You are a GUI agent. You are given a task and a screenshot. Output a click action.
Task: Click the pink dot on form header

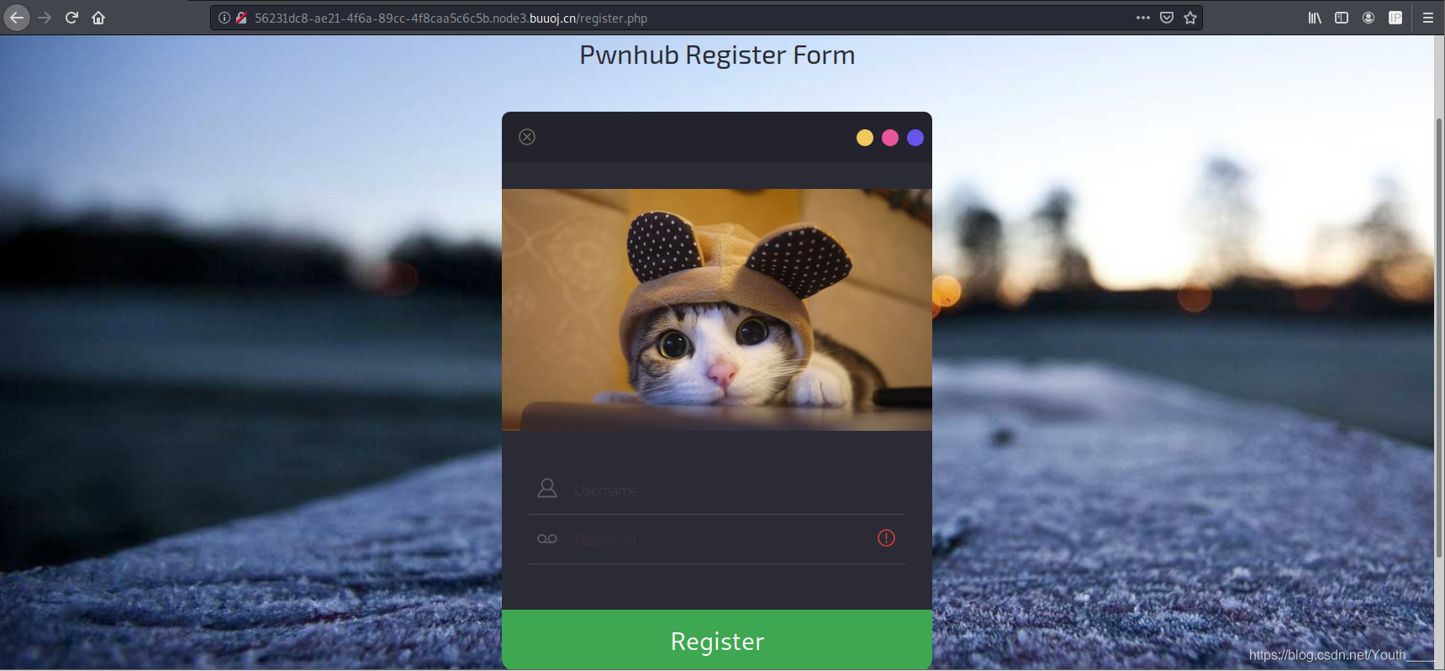coord(890,138)
